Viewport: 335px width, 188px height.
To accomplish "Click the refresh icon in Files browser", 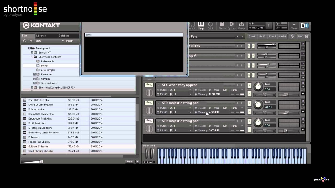I will (x=25, y=41).
